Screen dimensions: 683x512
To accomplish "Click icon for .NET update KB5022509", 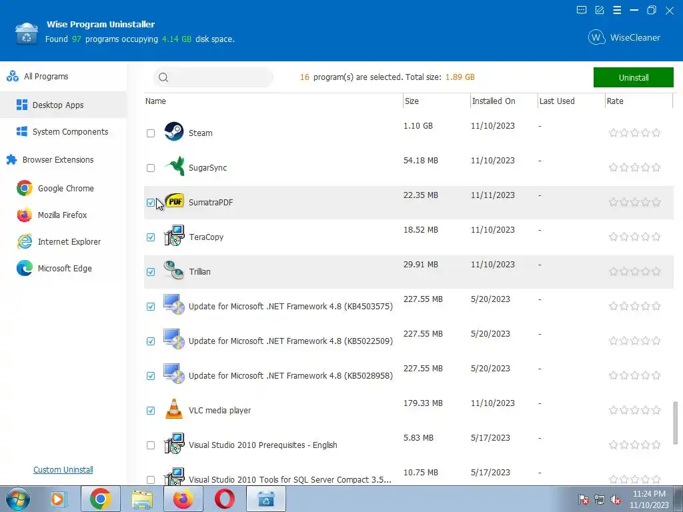I will tap(174, 339).
